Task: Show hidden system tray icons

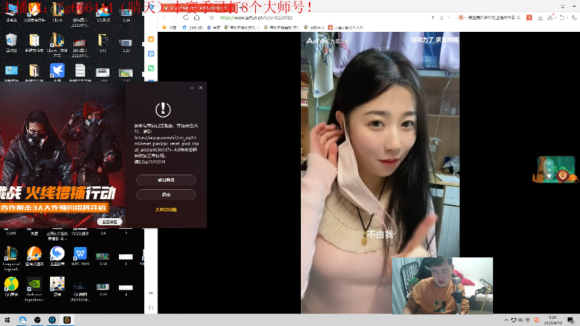Action: point(506,320)
